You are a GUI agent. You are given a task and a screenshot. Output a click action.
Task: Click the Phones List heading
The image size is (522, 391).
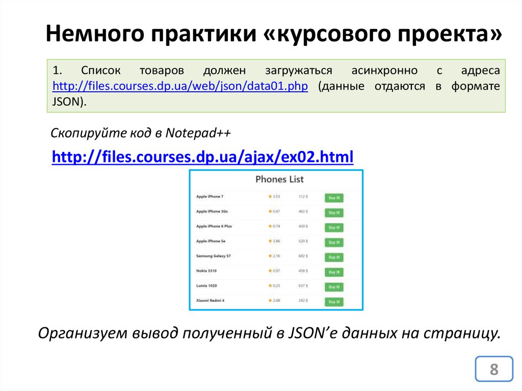pyautogui.click(x=279, y=179)
